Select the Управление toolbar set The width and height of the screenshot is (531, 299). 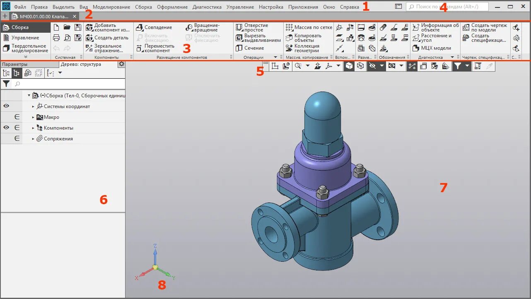click(25, 38)
